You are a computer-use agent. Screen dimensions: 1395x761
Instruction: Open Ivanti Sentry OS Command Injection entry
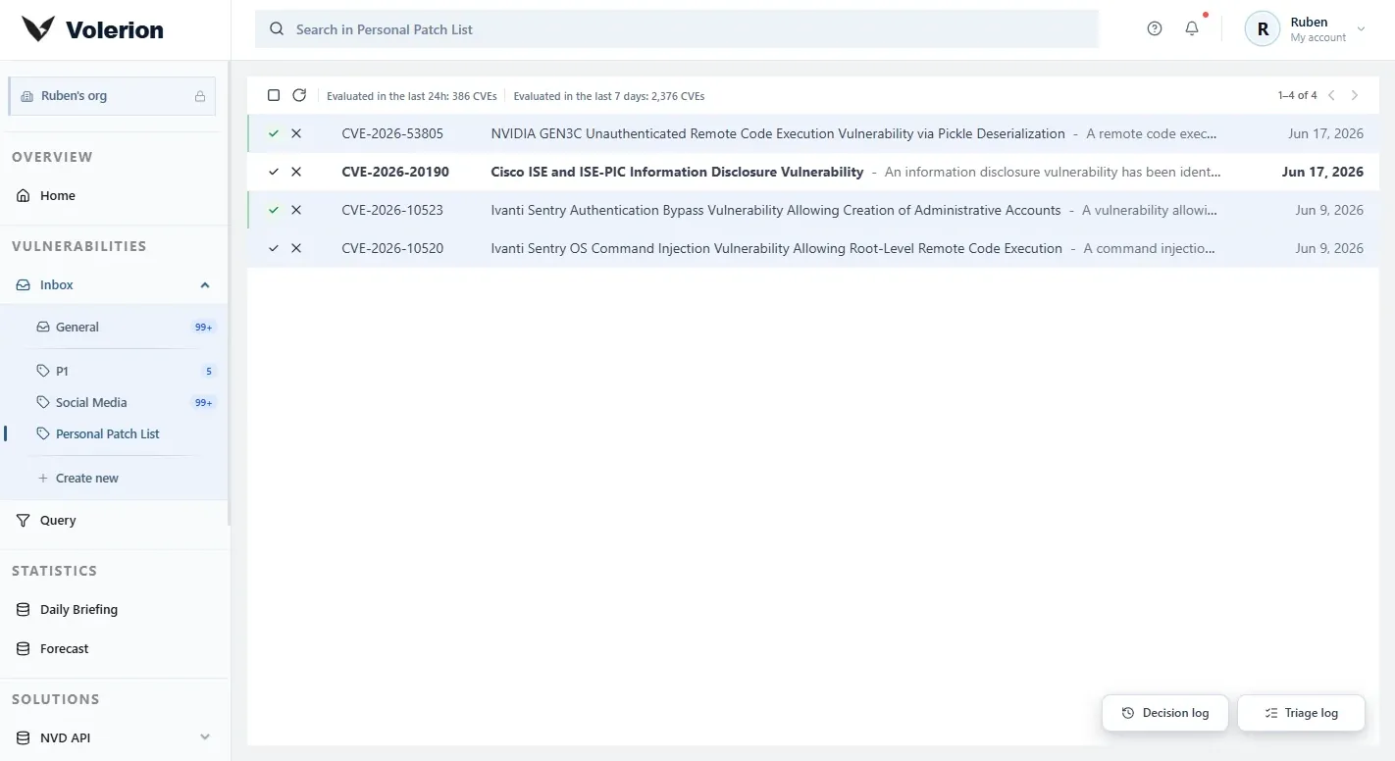813,248
